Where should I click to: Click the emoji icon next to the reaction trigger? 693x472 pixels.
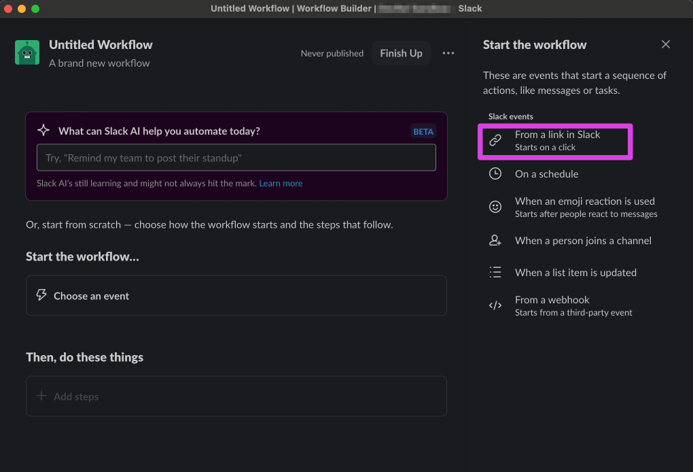click(x=495, y=206)
